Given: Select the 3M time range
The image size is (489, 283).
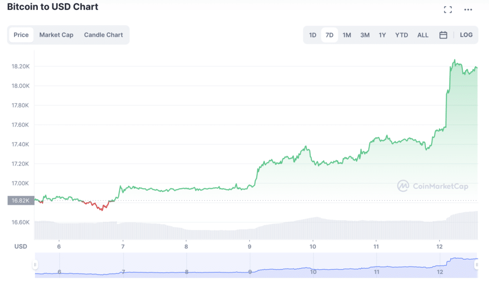Looking at the screenshot, I should [365, 35].
